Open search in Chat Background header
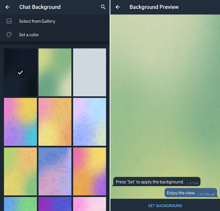The width and height of the screenshot is (220, 211). click(x=103, y=7)
